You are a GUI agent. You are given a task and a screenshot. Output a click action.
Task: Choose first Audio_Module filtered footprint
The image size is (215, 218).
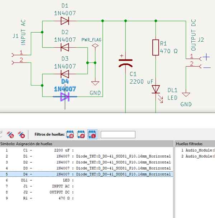[x=197, y=150]
